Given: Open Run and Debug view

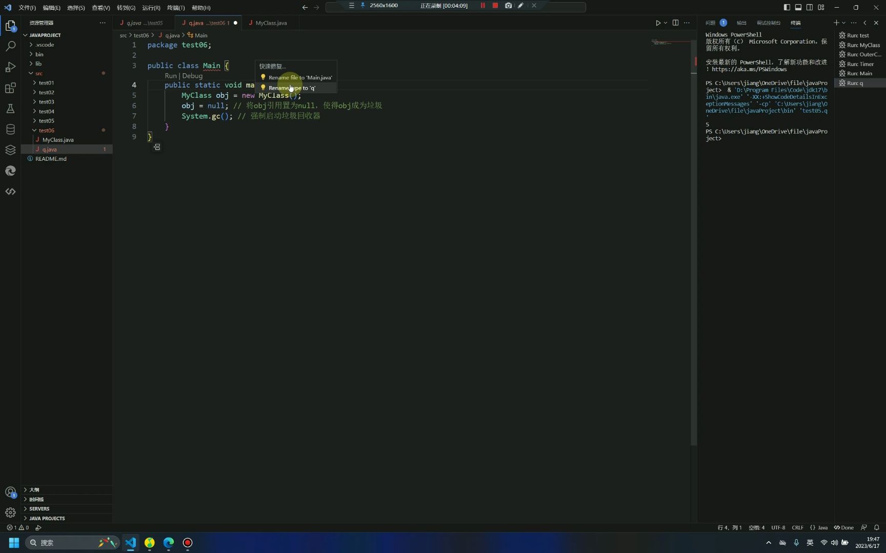Looking at the screenshot, I should point(10,67).
